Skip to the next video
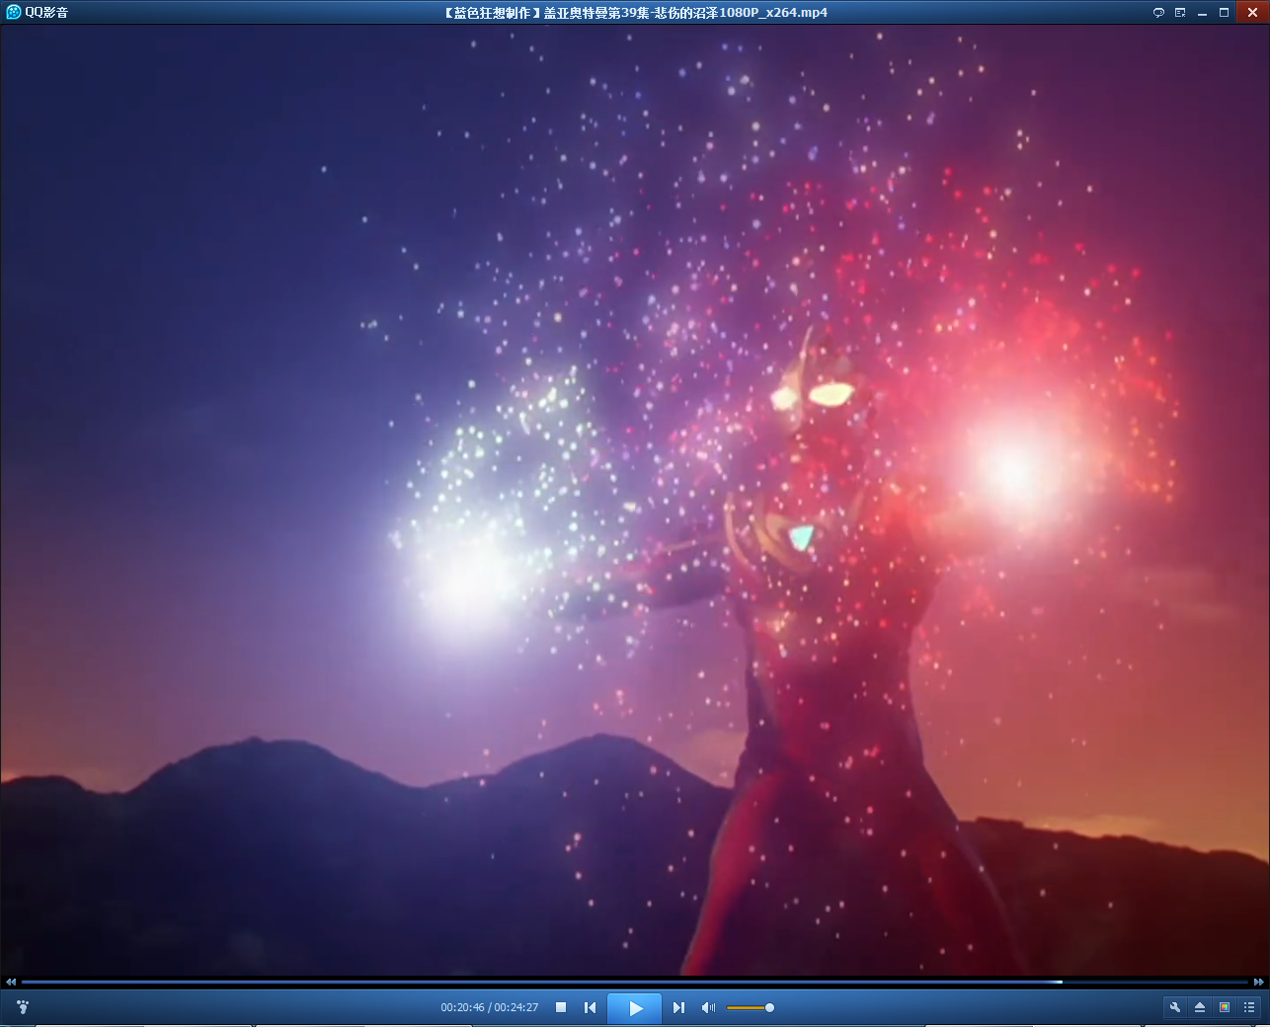Screen dimensions: 1270x1027 coord(678,1007)
